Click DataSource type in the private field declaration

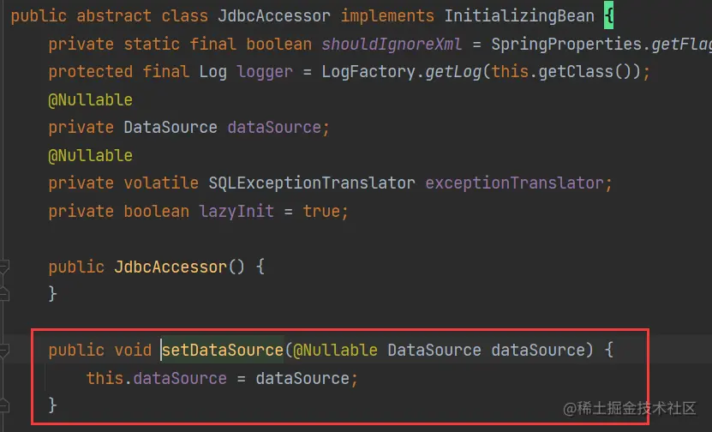[171, 128]
